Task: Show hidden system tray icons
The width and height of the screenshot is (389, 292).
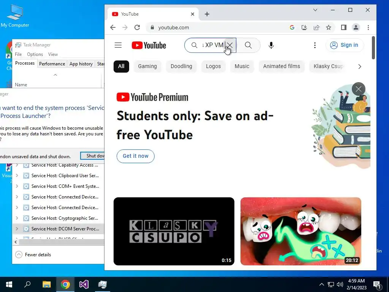Action: click(321, 284)
